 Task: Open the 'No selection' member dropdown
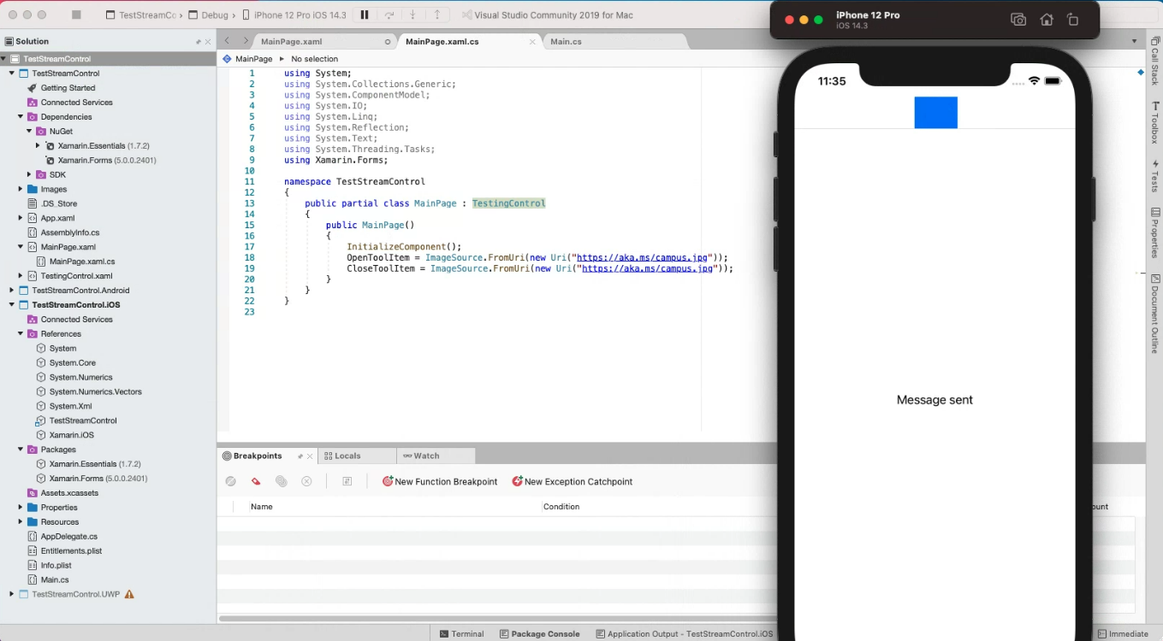[313, 58]
